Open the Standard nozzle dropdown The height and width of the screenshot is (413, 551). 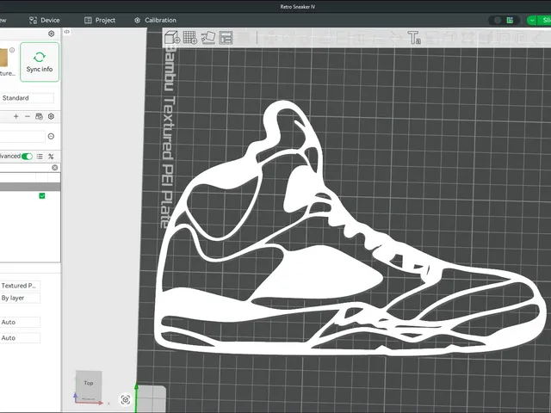27,98
